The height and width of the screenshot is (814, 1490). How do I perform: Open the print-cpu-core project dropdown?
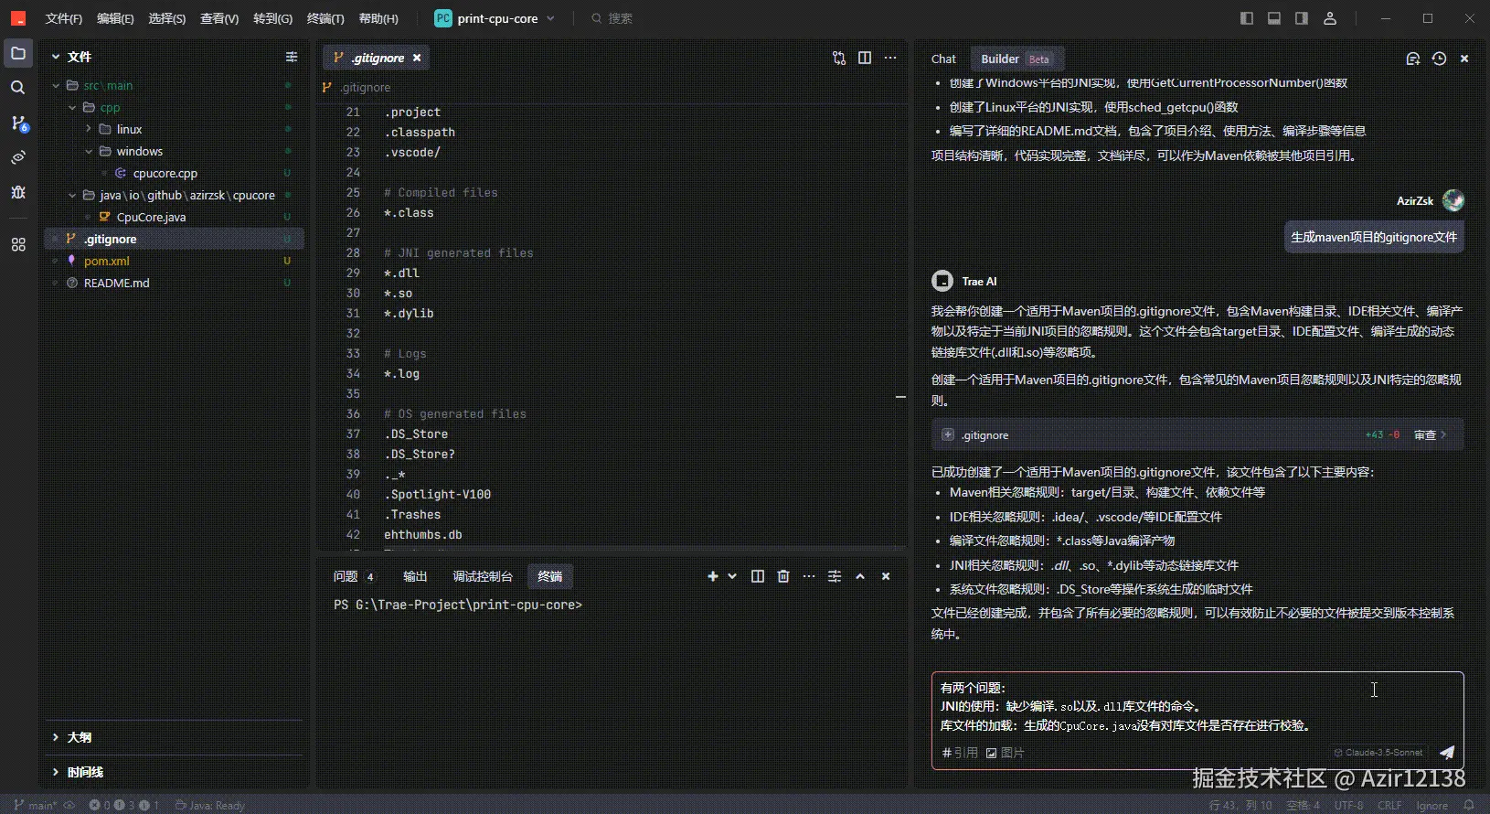click(495, 18)
